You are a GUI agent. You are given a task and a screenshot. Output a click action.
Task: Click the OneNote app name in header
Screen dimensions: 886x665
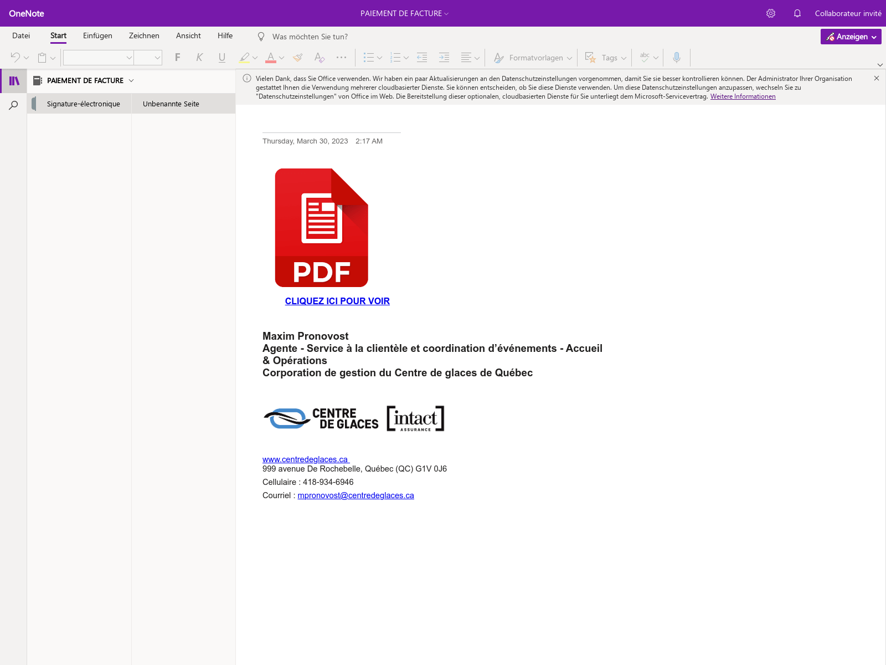[x=27, y=13]
